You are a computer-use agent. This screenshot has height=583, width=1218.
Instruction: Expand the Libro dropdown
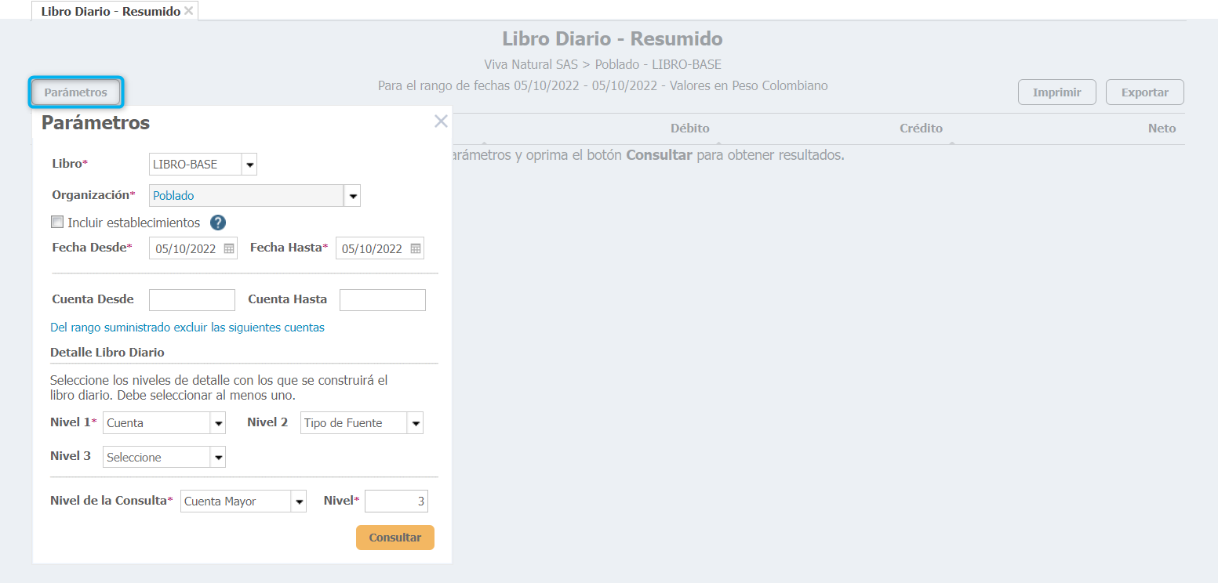click(x=249, y=165)
